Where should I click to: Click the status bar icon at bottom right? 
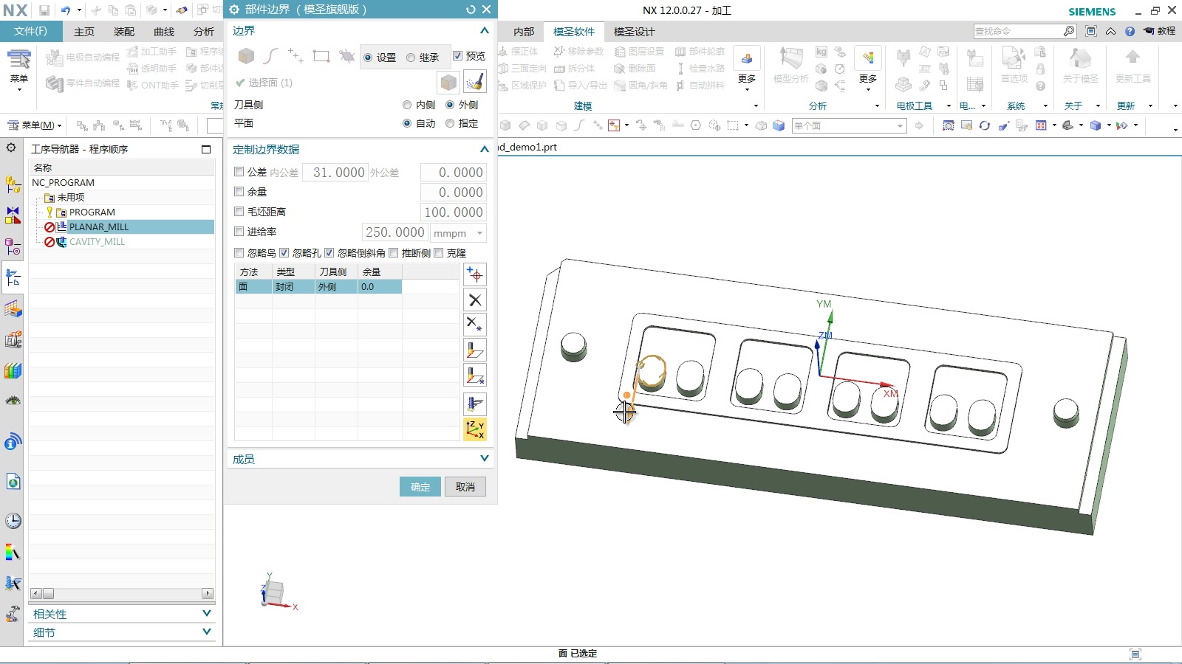tap(1135, 654)
